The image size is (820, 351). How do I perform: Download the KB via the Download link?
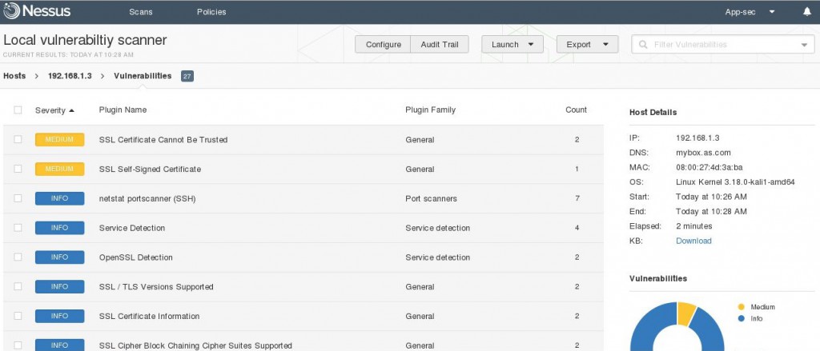693,241
